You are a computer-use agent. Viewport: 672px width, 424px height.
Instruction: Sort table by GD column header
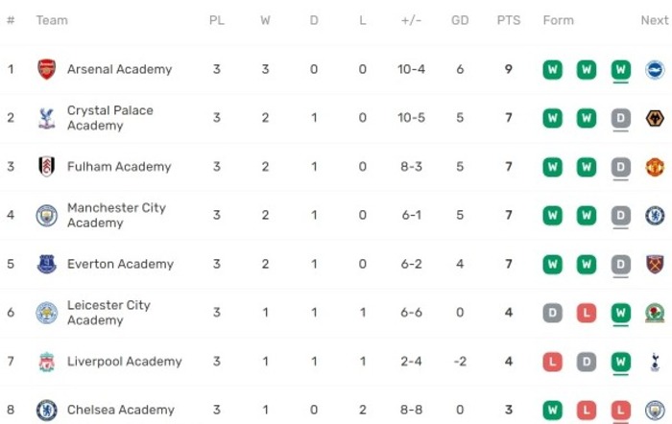coord(460,20)
